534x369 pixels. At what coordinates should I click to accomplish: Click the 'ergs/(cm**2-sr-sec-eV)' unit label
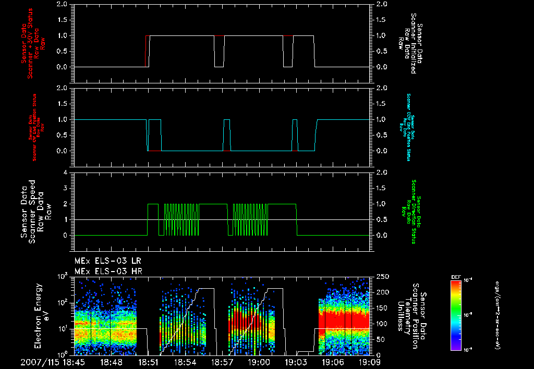(497, 315)
